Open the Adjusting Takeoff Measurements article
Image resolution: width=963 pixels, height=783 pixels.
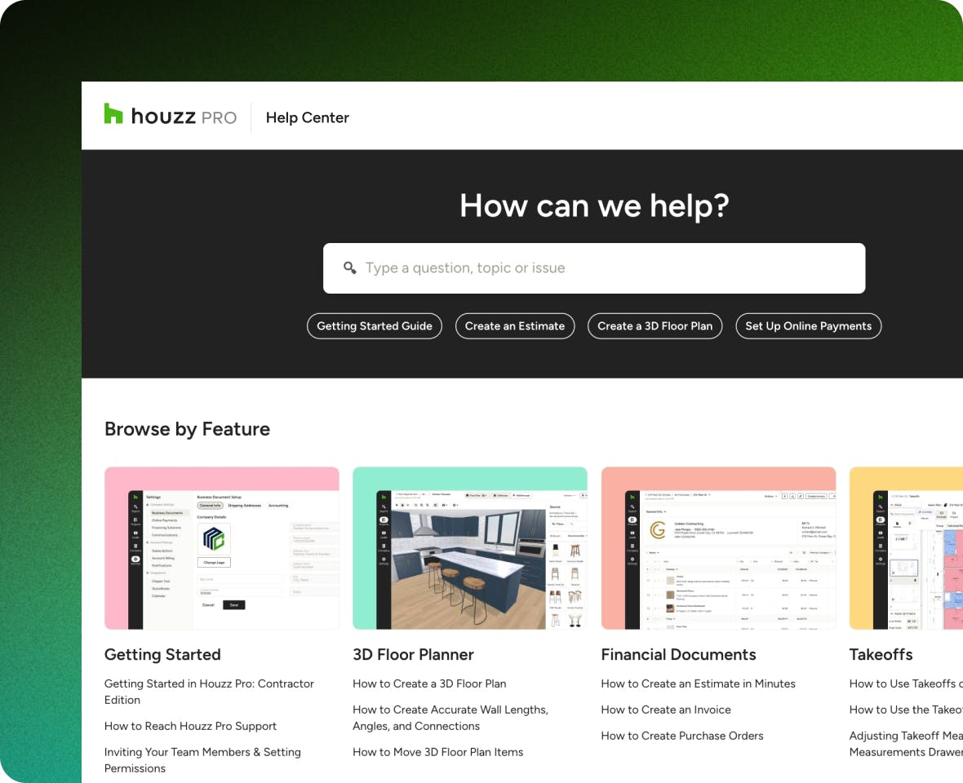coord(906,744)
